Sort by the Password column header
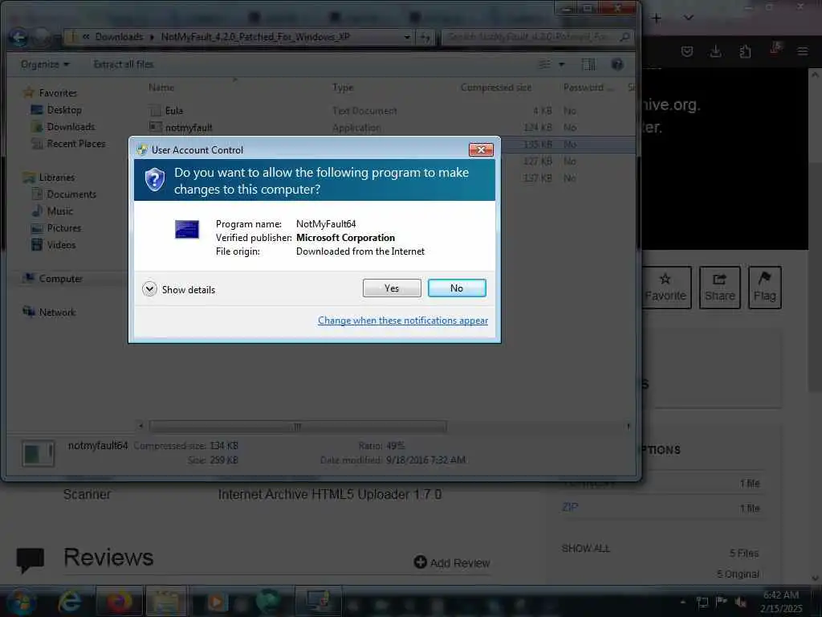822x617 pixels. (x=588, y=88)
